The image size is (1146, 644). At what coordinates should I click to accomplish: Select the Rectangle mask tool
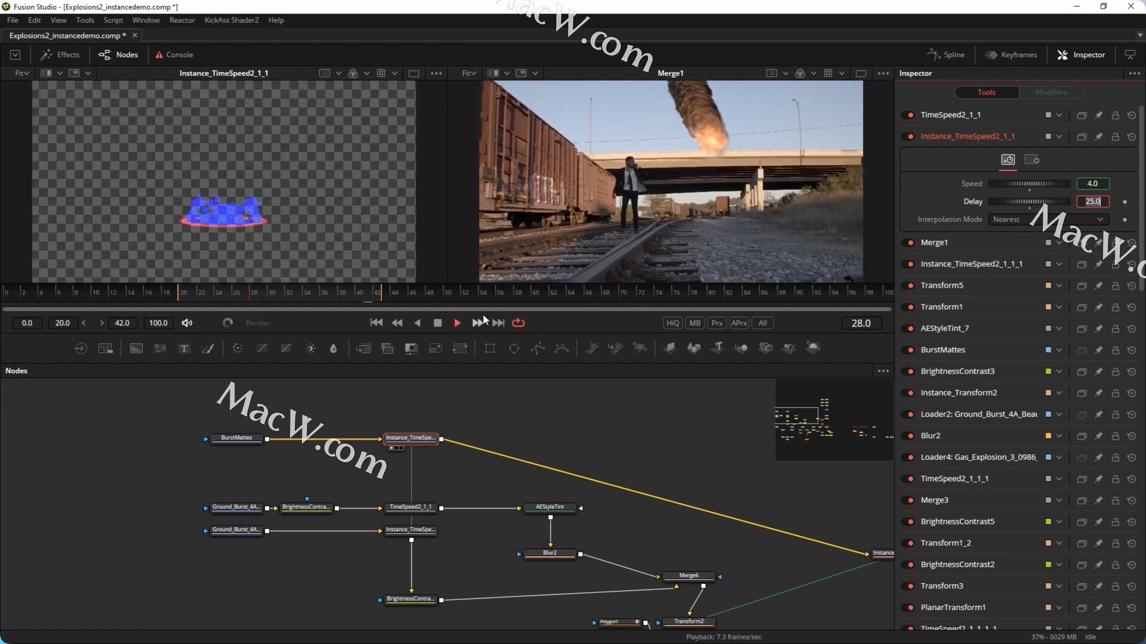click(x=490, y=349)
